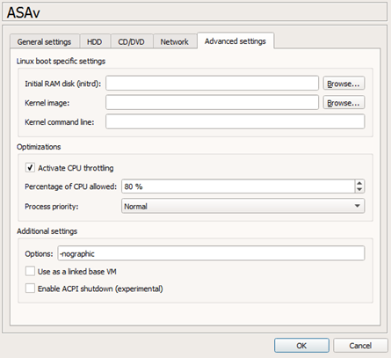Increase CPU percentage with up arrow
Screen dimensions: 391x358
(x=359, y=183)
